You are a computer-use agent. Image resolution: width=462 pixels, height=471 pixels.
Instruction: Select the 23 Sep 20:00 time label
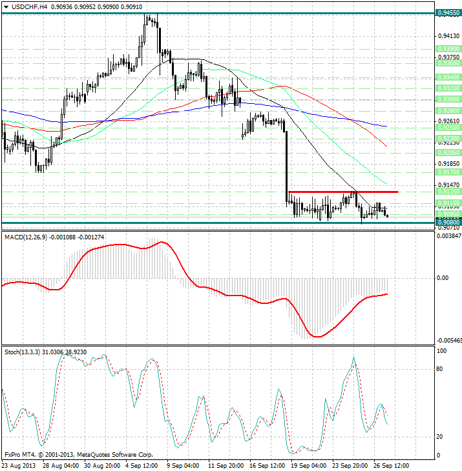[x=350, y=466]
